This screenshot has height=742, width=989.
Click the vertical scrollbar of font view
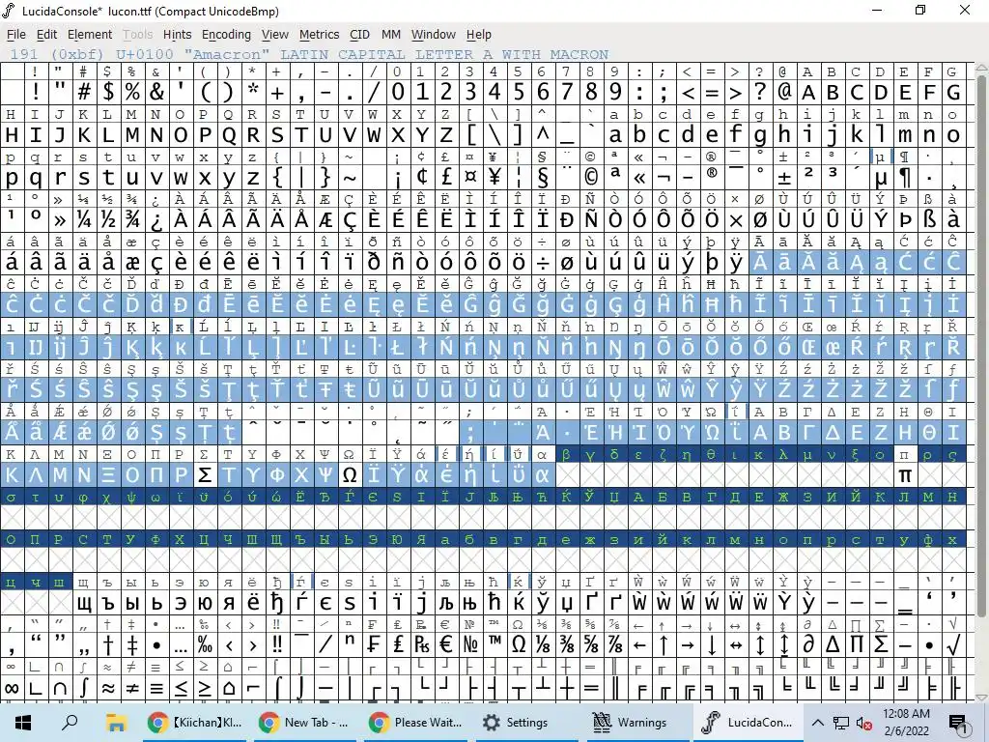coord(981,382)
